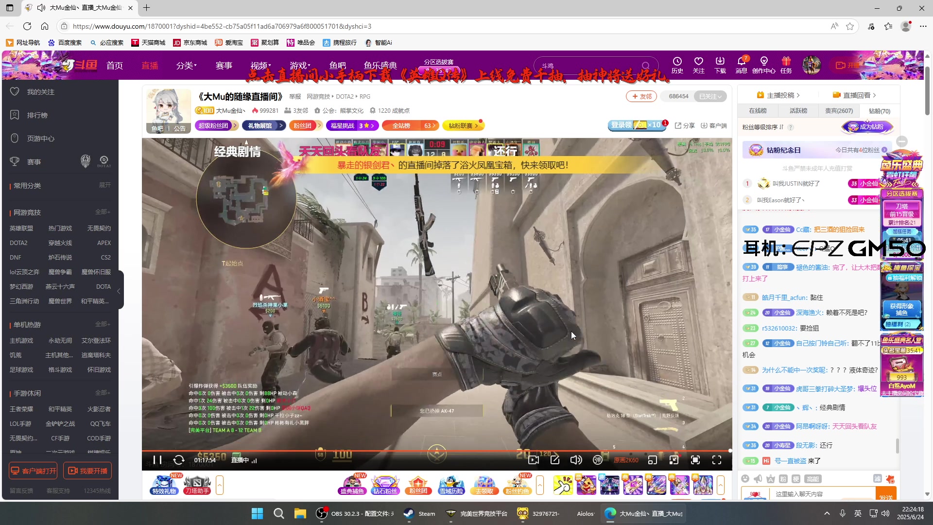Switch to the 钻粉(70) tab
Viewport: 933px width, 525px height.
879,111
